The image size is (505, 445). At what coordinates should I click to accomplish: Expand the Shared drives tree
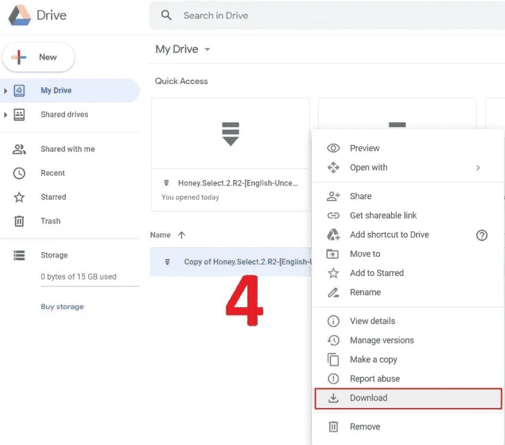pos(5,115)
